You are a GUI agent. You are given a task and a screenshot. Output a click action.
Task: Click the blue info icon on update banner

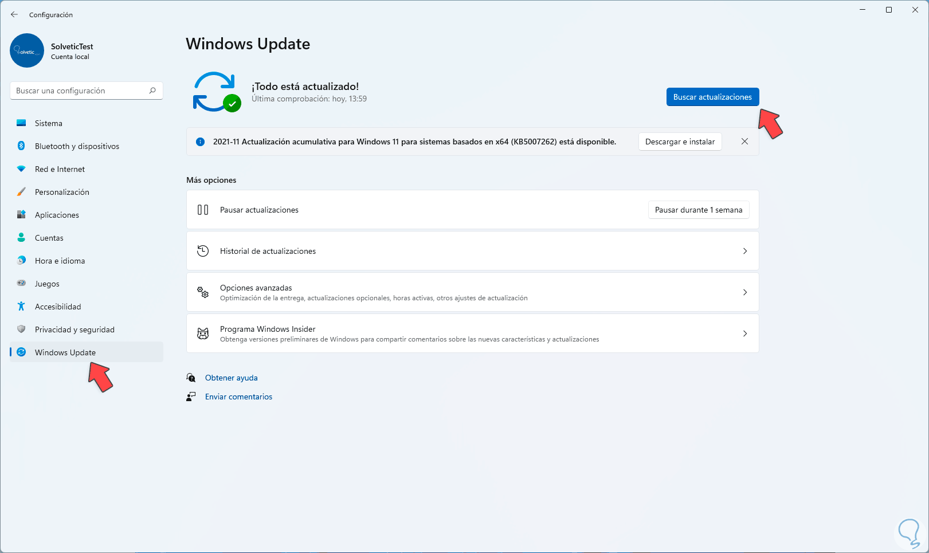pyautogui.click(x=200, y=142)
